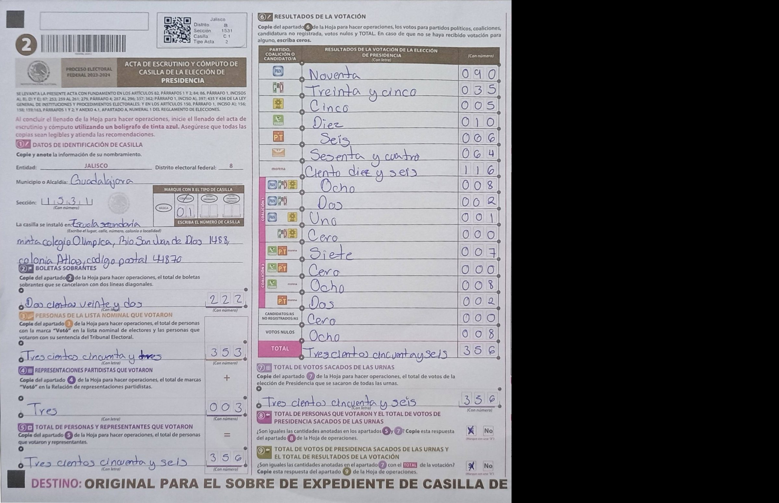Click the Verde party logo in the Diez row
Image resolution: width=779 pixels, height=503 pixels.
pyautogui.click(x=278, y=120)
